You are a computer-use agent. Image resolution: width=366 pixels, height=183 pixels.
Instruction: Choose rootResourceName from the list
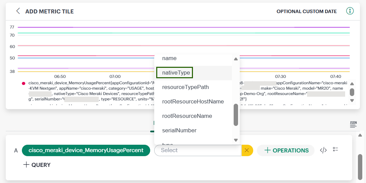[x=193, y=116]
